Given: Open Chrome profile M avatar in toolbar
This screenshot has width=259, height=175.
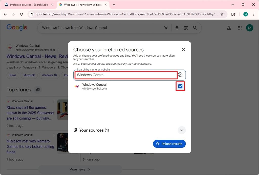Looking at the screenshot, I should click(x=245, y=14).
